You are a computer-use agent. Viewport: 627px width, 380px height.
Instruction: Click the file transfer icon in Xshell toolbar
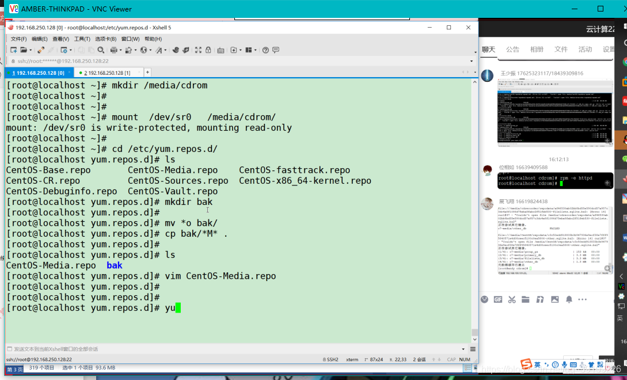point(129,50)
